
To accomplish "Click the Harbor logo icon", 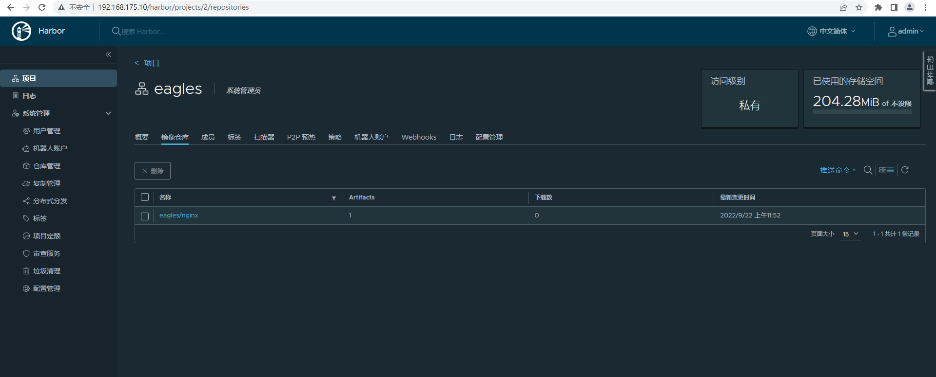I will pos(21,31).
